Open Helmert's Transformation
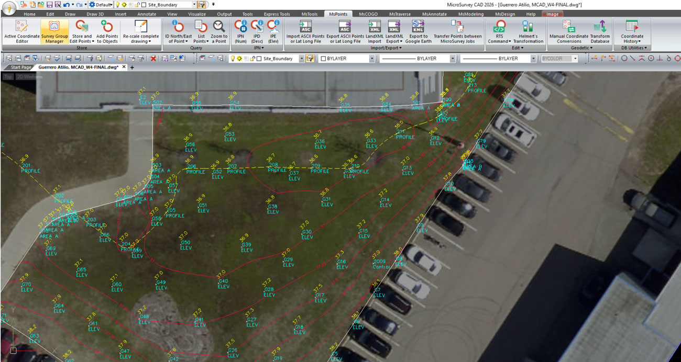Image resolution: width=681 pixels, height=362 pixels. click(x=528, y=31)
